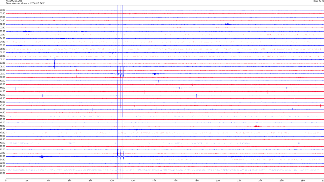Click the 16m tick label on time axis
This screenshot has height=182, width=324.
(x=175, y=181)
